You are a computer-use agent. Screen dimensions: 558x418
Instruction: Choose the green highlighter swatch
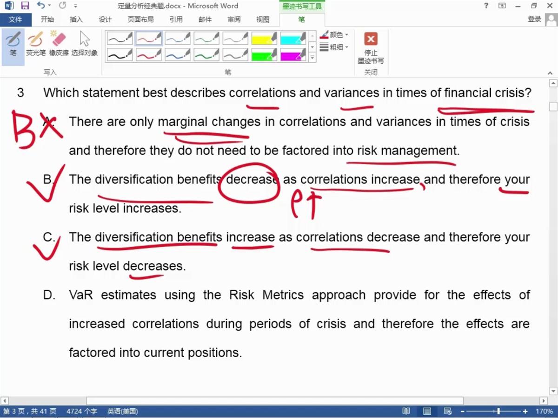click(265, 55)
